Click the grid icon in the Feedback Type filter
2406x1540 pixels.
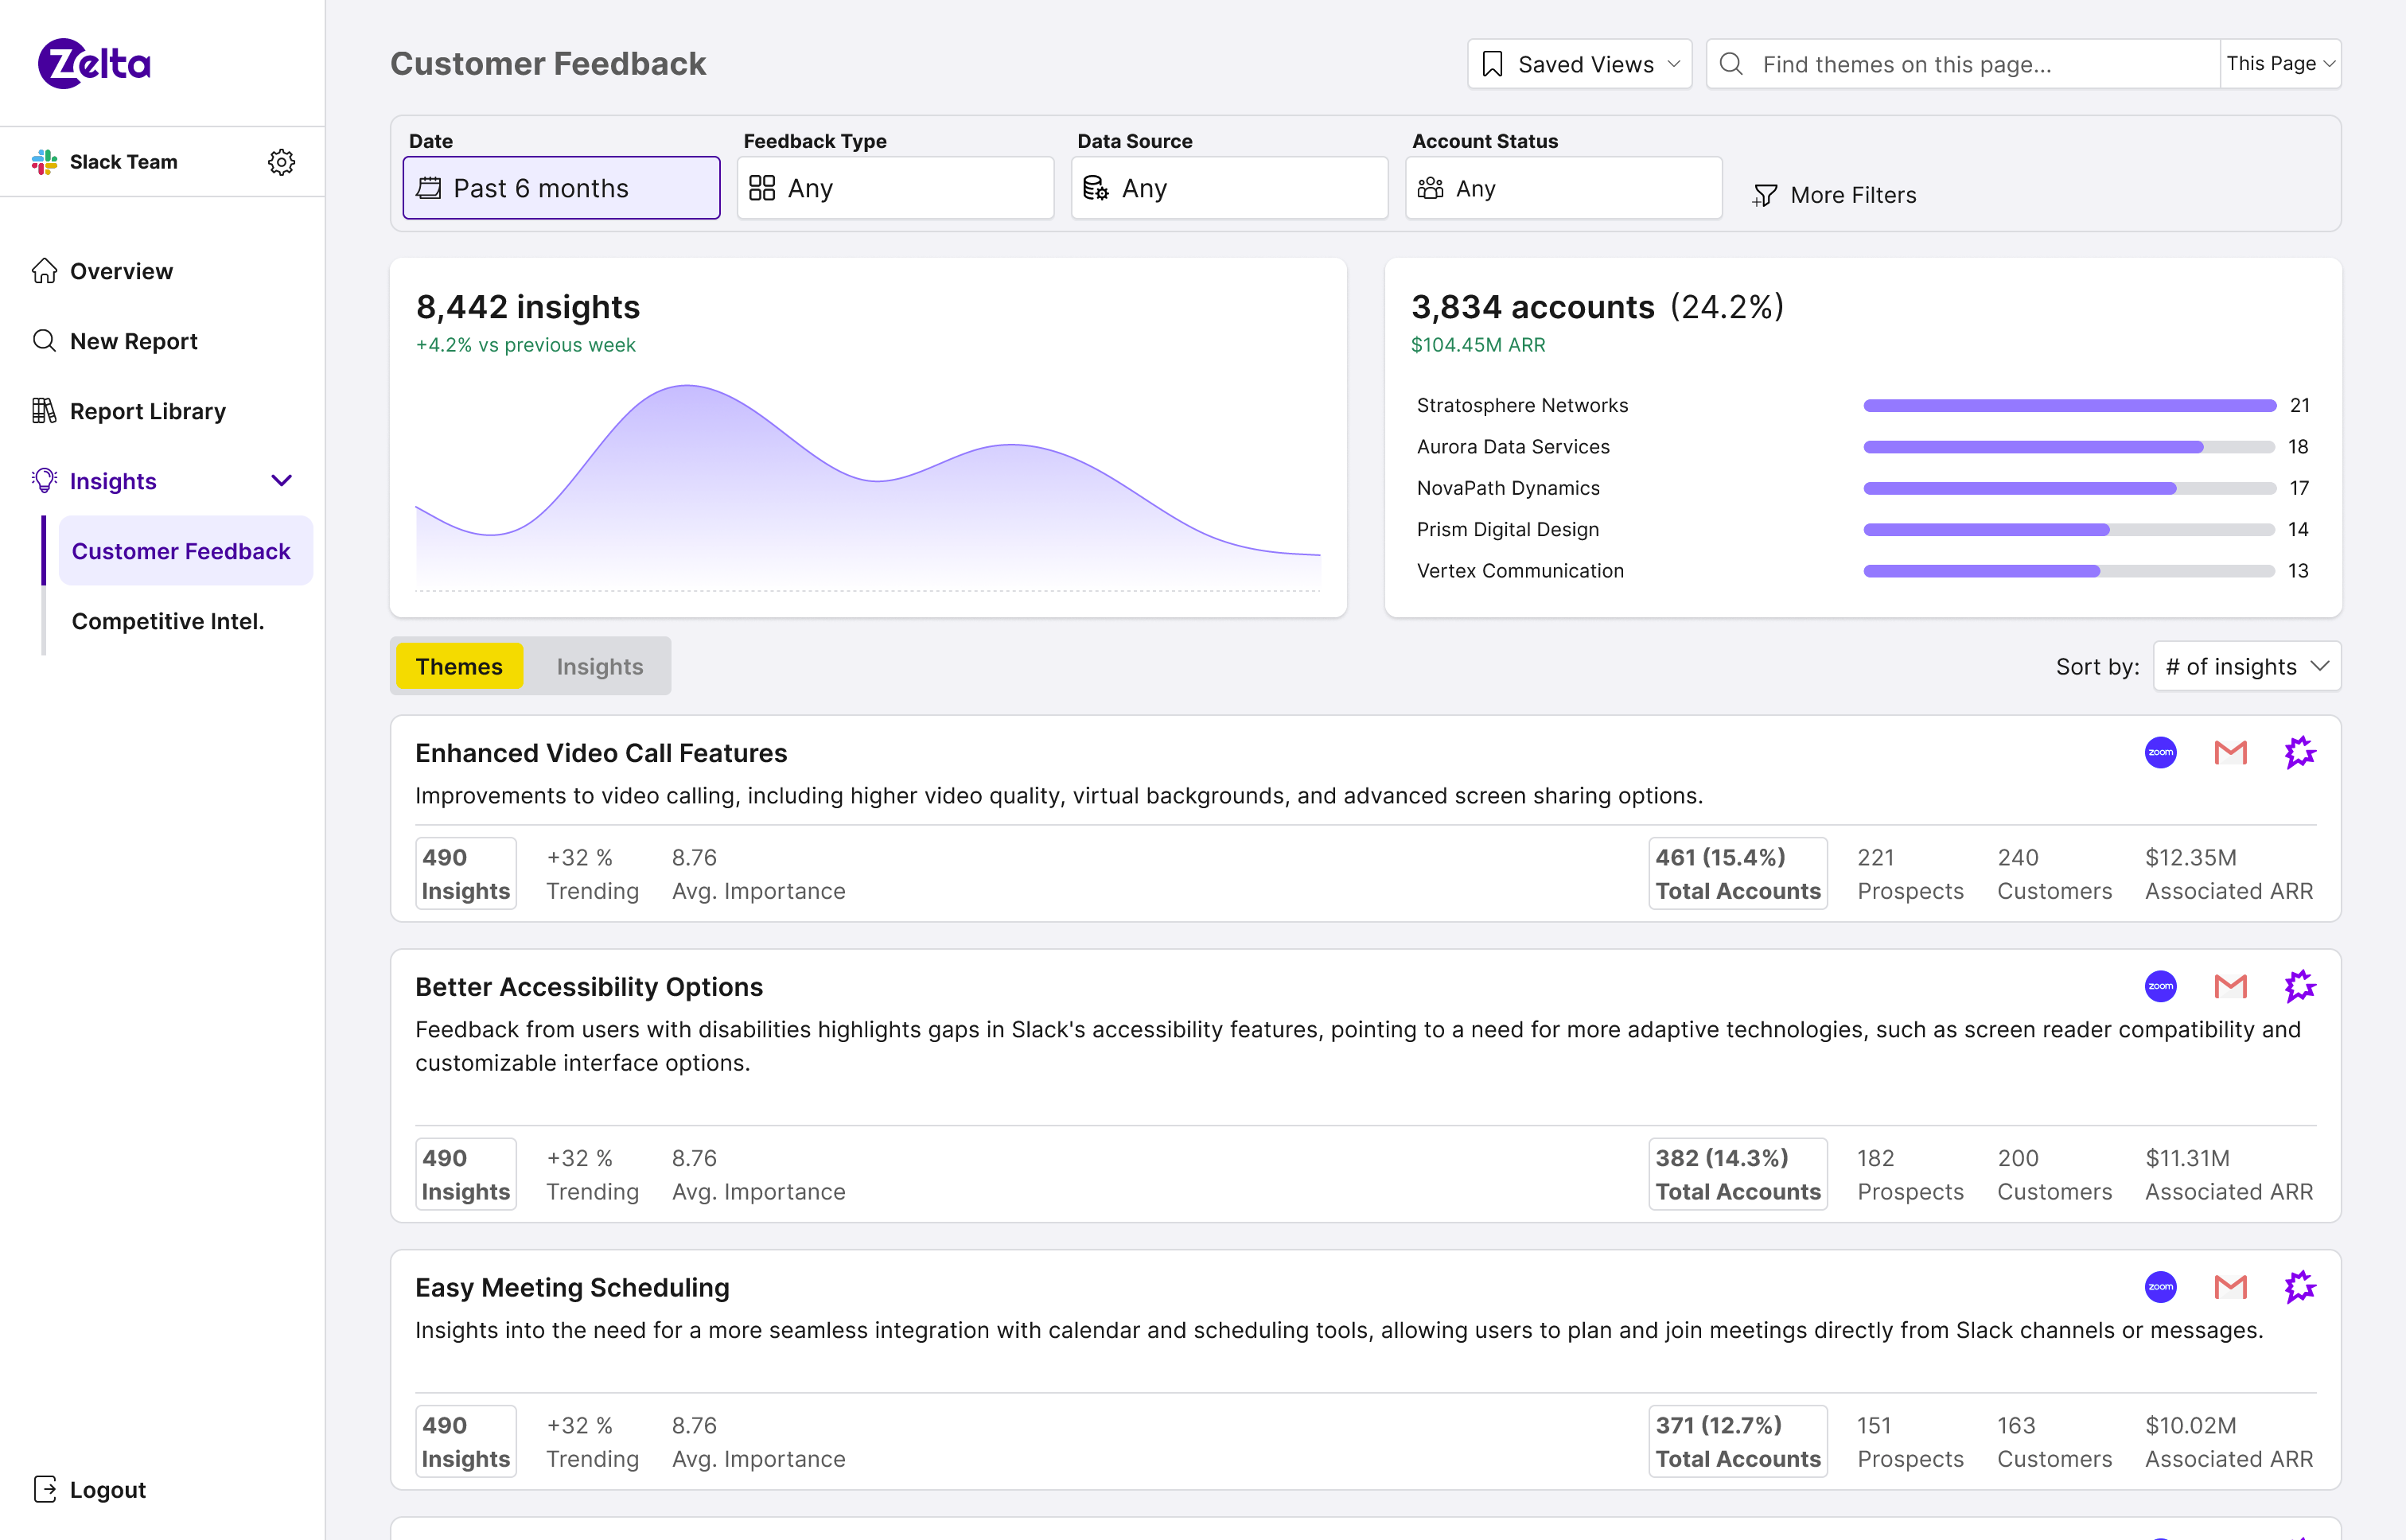pos(762,188)
